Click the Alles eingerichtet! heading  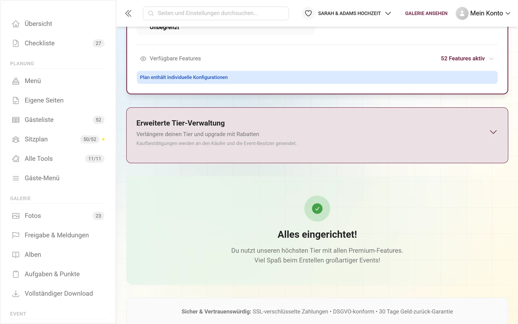317,234
